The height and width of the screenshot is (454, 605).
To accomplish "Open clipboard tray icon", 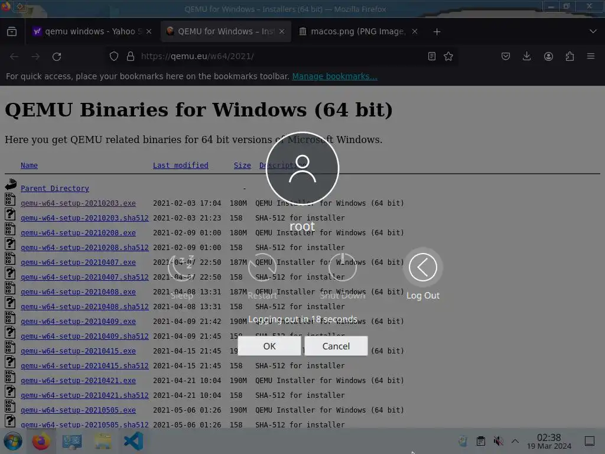I will click(x=481, y=441).
